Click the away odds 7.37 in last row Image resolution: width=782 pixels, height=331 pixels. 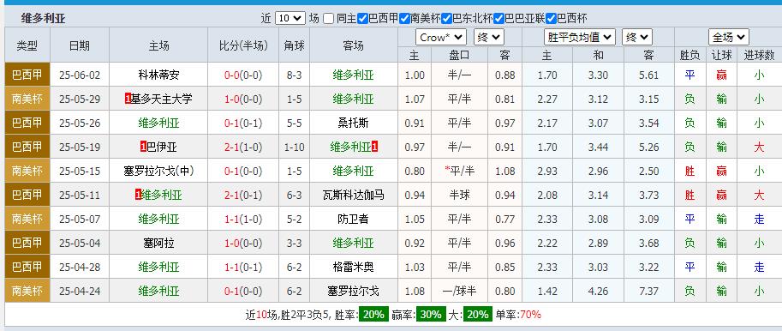point(649,291)
